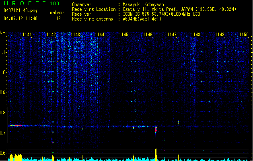Select the file name 0407121140.png
253x161 pixels.
[x=21, y=10]
